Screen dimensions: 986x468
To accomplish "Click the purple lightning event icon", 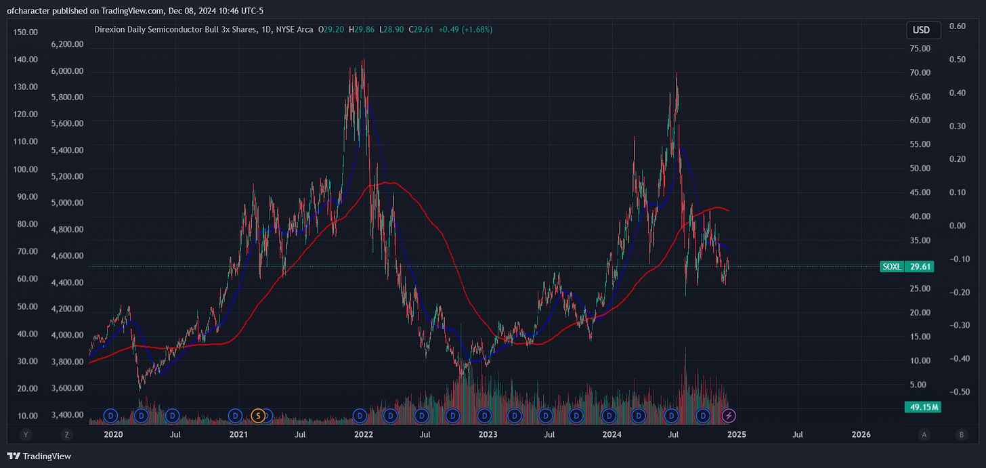I will 729,414.
